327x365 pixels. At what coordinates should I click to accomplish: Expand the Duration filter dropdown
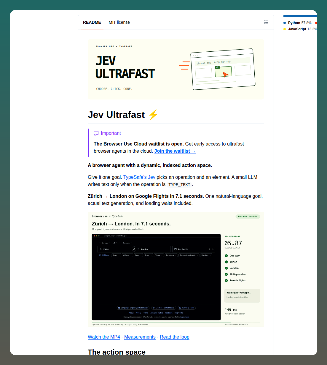click(x=206, y=255)
